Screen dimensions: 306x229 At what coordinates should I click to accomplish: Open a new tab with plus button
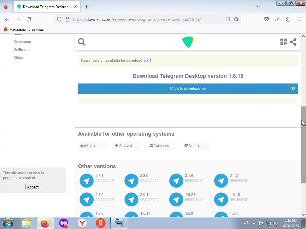tap(86, 7)
